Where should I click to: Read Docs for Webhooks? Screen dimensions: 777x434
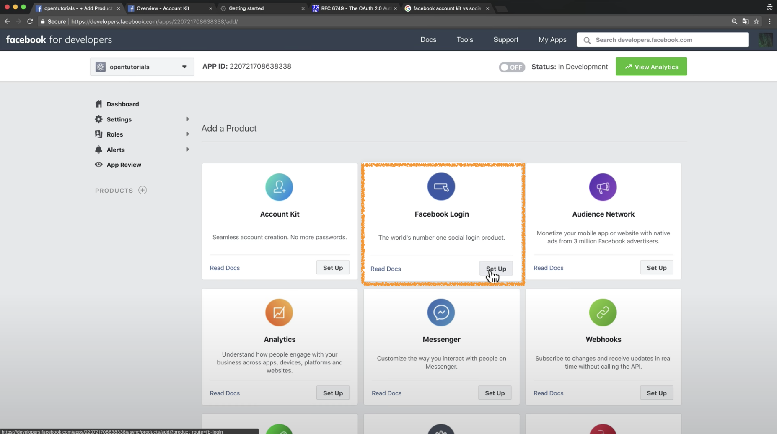[548, 393]
